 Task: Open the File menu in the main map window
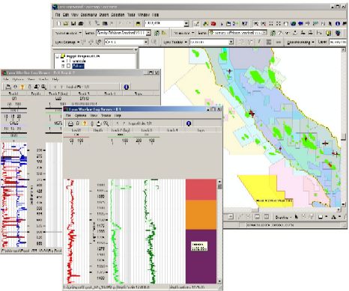click(x=58, y=15)
